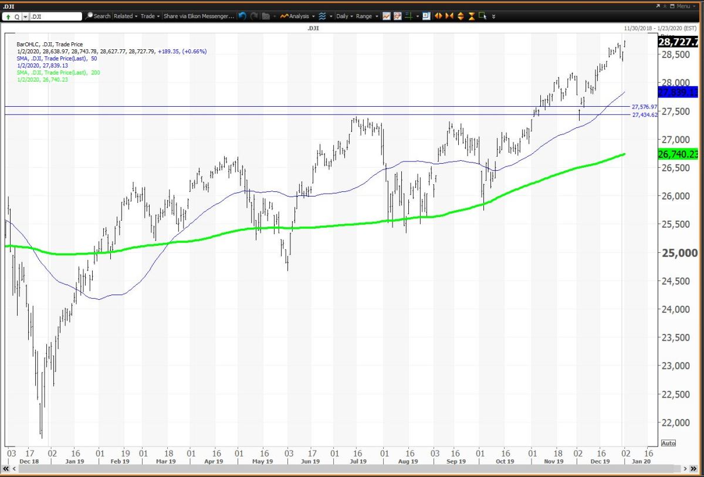The height and width of the screenshot is (477, 704).
Task: Open the Trade menu button
Action: coord(148,16)
